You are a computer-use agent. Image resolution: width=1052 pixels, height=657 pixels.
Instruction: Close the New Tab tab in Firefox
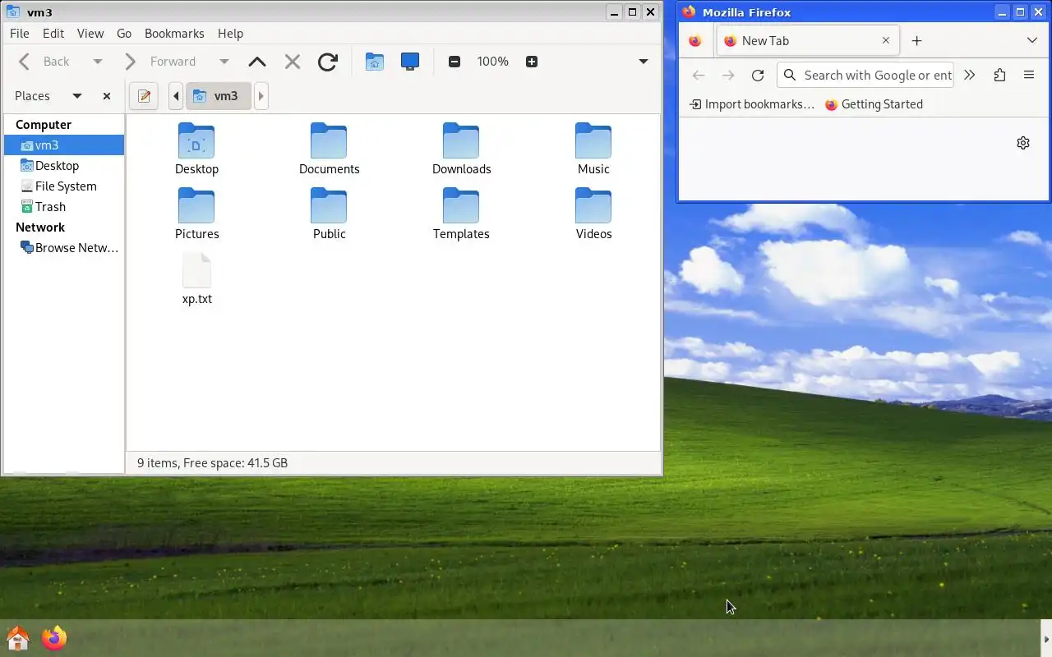click(885, 40)
